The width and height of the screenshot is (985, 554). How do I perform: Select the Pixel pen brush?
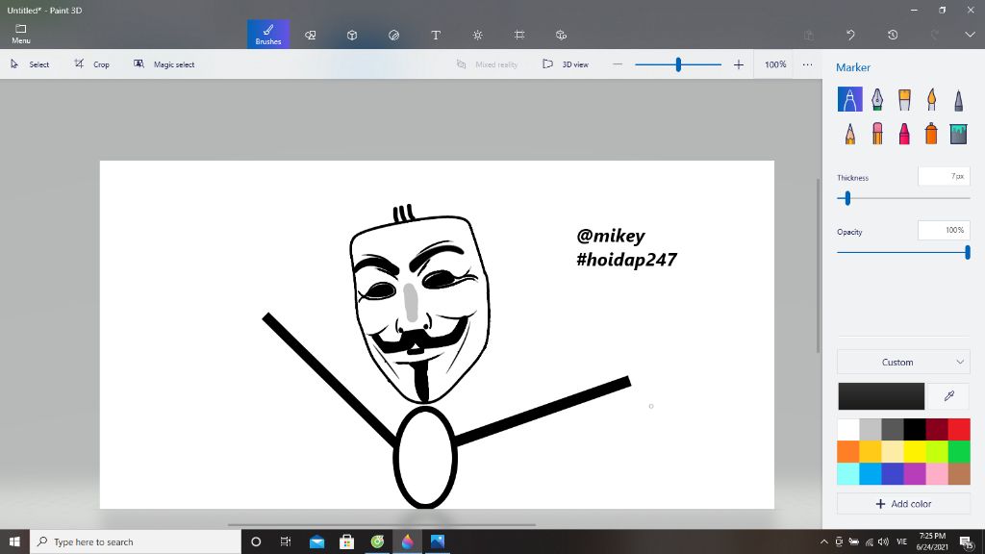(x=958, y=99)
